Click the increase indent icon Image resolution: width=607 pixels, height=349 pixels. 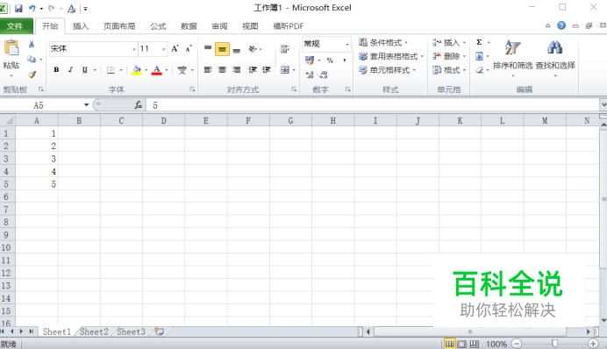(267, 70)
